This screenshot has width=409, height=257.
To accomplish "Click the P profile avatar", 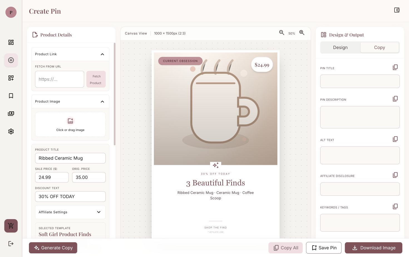I will pos(11,12).
